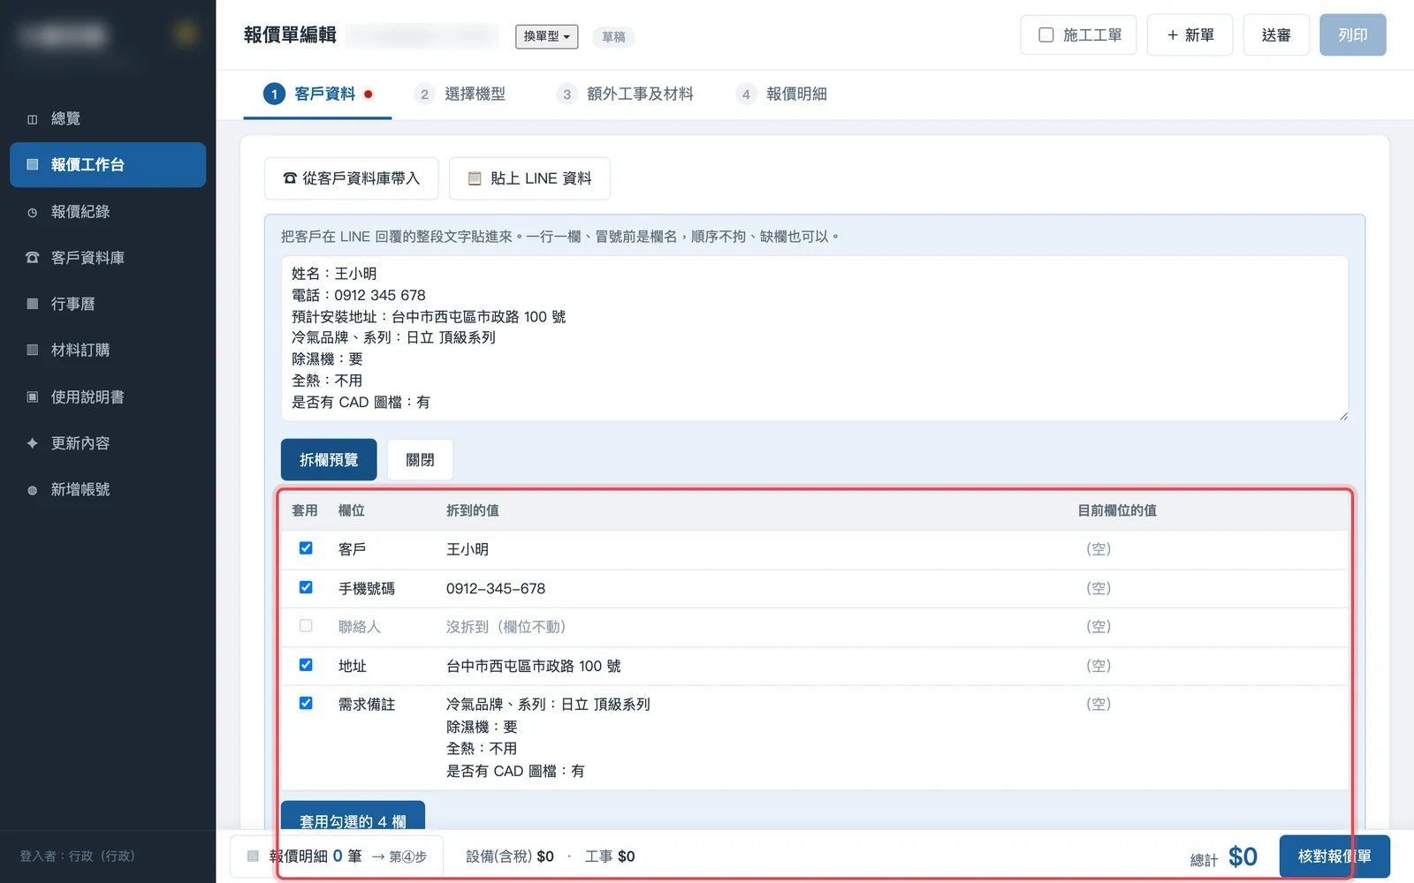This screenshot has width=1414, height=883.
Task: Toggle the 聯絡人 row checkbox
Action: [x=306, y=626]
